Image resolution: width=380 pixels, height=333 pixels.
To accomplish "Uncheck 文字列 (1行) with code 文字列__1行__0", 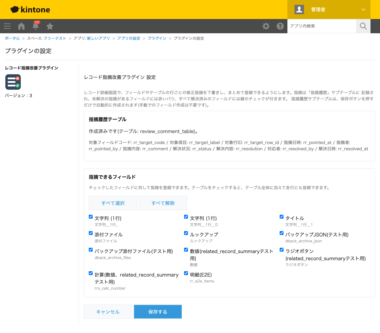I will (186, 217).
